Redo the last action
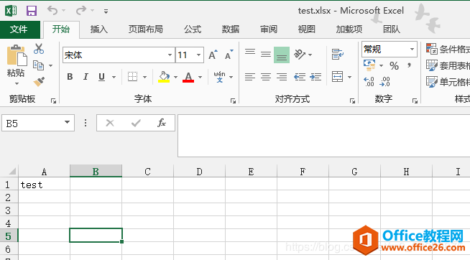This screenshot has height=260, width=470. [81, 11]
